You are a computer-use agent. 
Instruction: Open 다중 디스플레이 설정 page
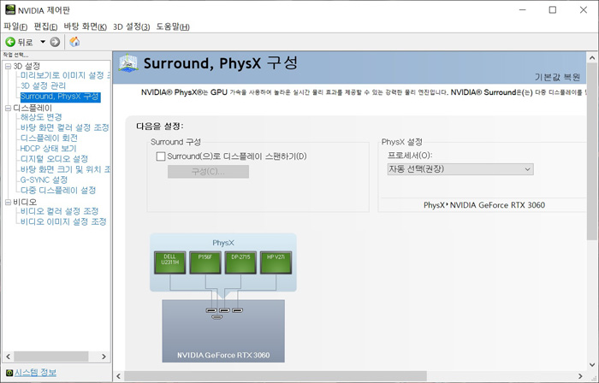[x=58, y=190]
